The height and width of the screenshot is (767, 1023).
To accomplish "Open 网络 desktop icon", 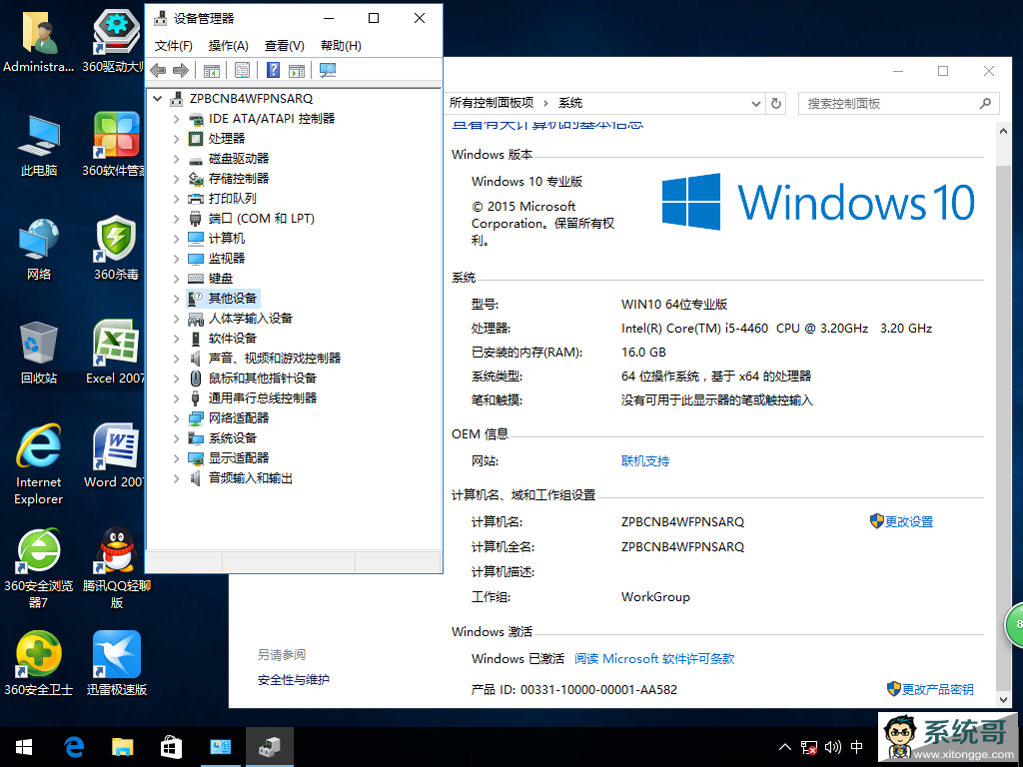I will click(x=39, y=249).
